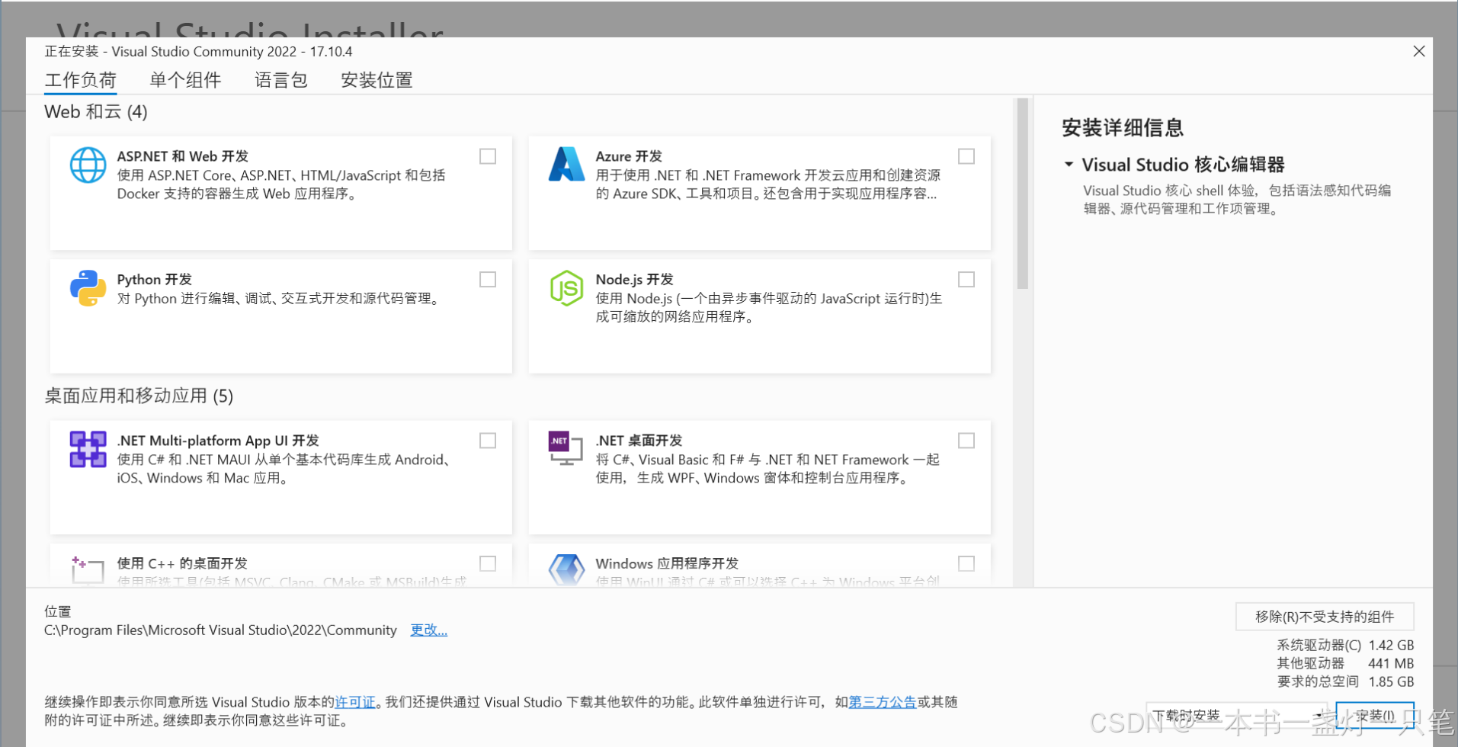This screenshot has height=747, width=1458.
Task: Click the .NET desktop development icon
Action: point(566,448)
